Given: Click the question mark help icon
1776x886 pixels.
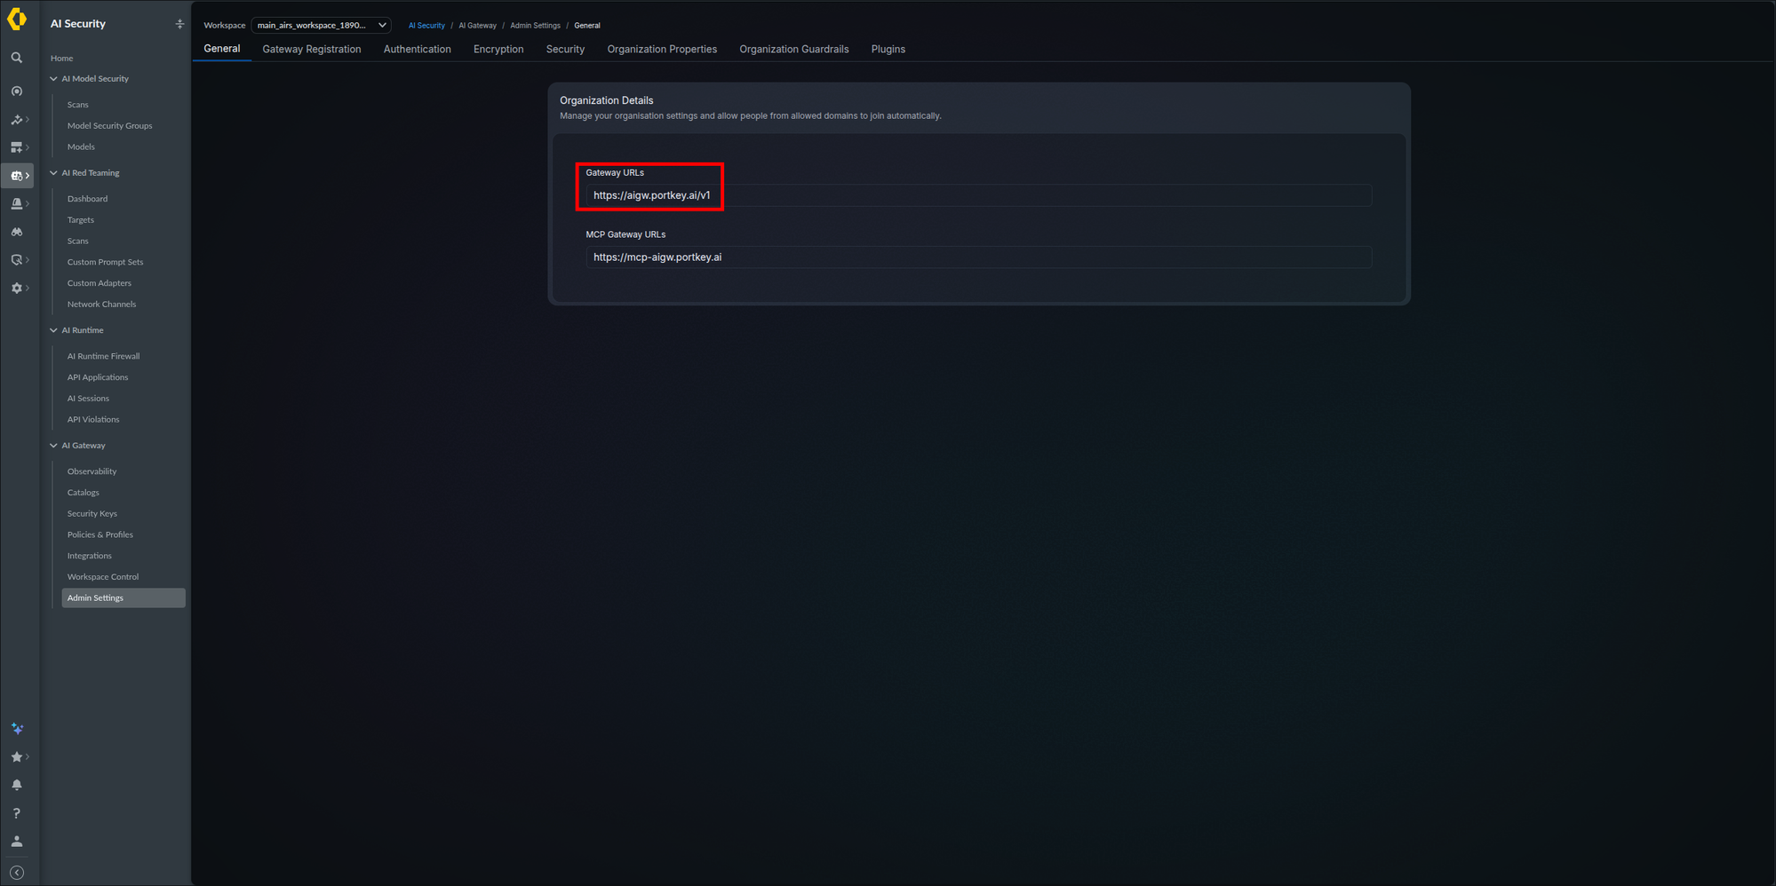Looking at the screenshot, I should (17, 813).
